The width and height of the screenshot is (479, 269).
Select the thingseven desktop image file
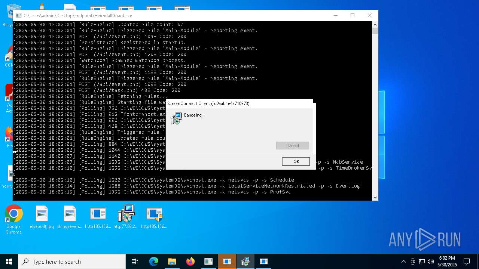[70, 217]
